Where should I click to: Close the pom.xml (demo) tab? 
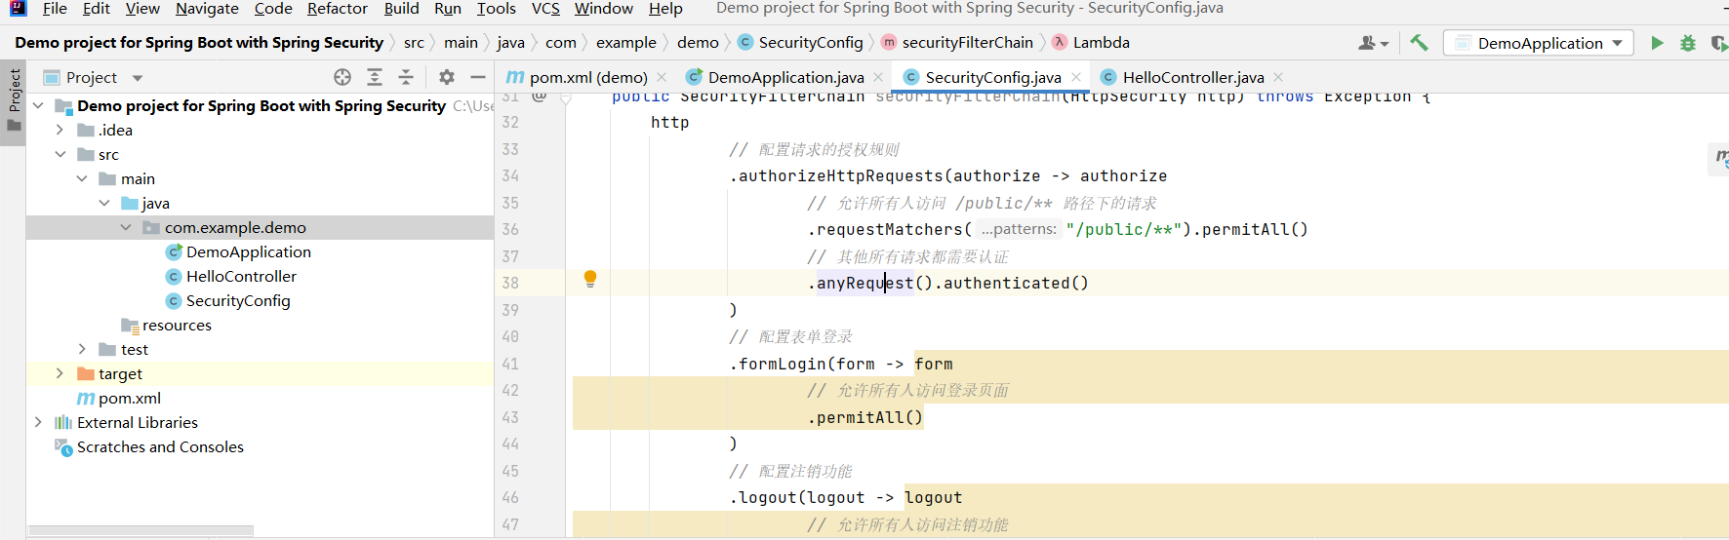click(x=662, y=77)
